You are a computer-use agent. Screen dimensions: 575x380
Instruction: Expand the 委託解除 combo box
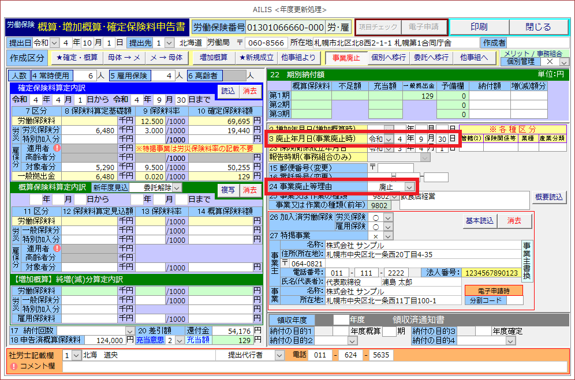[177, 187]
